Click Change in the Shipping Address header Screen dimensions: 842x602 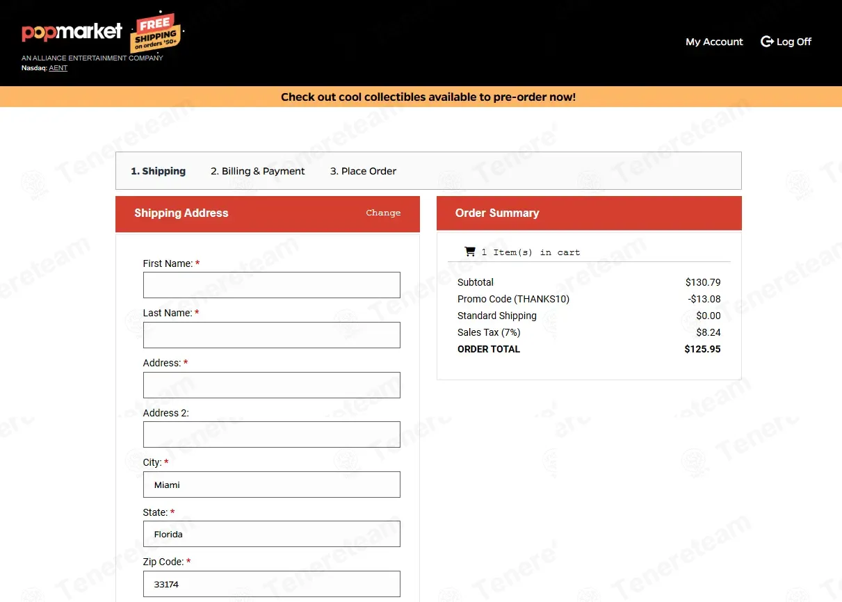[383, 213]
